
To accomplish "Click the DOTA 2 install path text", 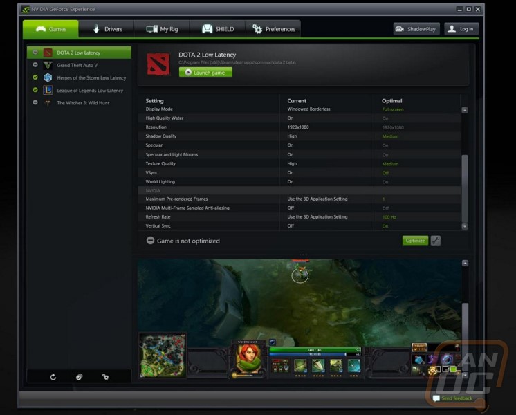I will (x=237, y=62).
